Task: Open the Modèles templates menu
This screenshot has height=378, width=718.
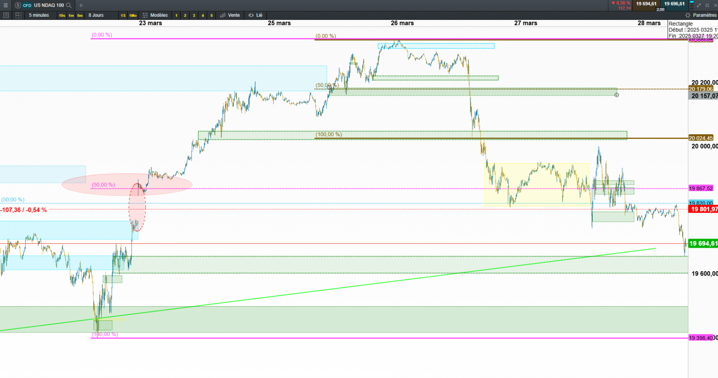Action: point(155,15)
